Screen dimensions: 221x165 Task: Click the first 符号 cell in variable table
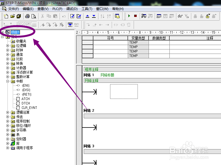pos(110,42)
